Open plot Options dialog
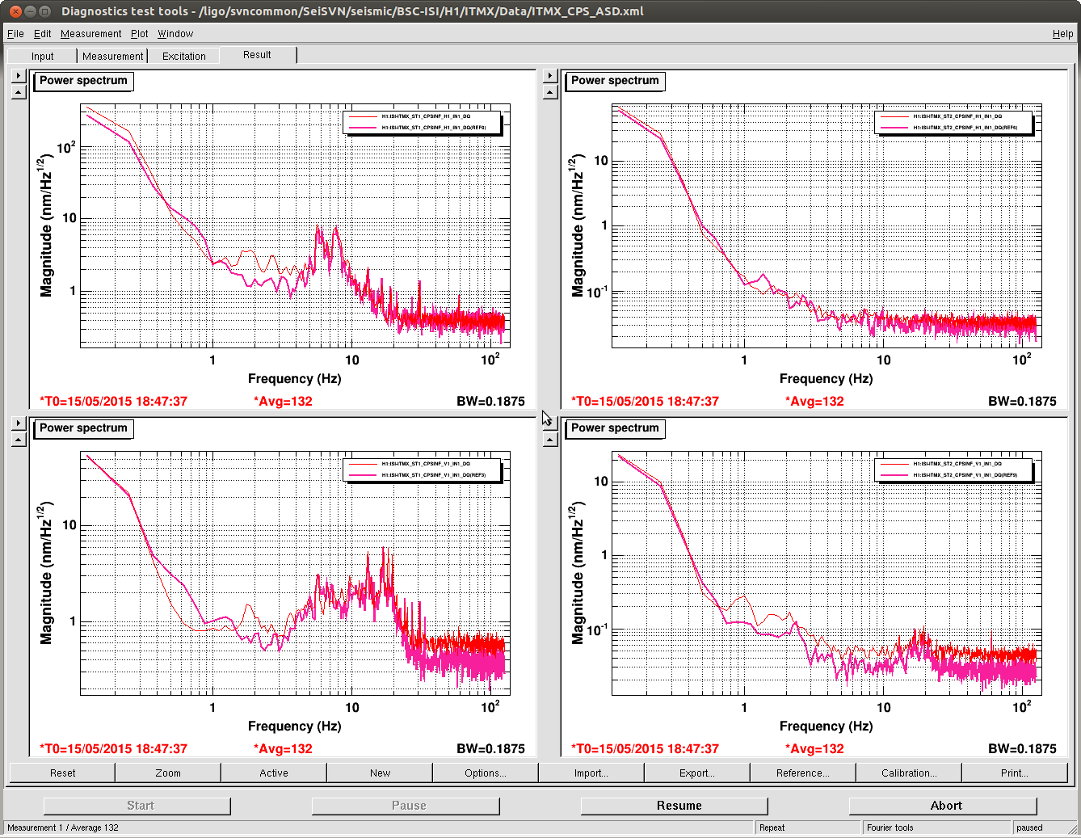 click(x=486, y=773)
